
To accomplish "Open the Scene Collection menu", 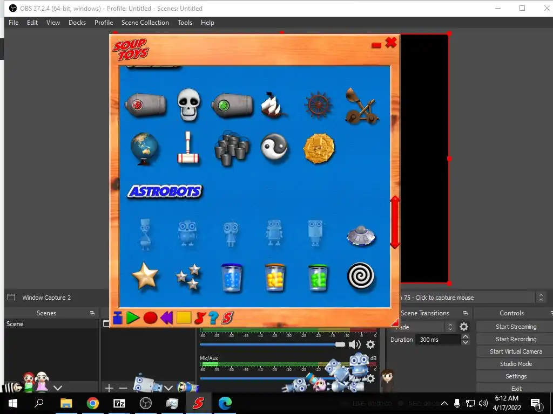I will click(145, 23).
